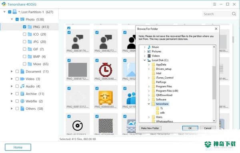Expand the Video tree node
Viewport: 240px width, 153px height.
(x=12, y=79)
